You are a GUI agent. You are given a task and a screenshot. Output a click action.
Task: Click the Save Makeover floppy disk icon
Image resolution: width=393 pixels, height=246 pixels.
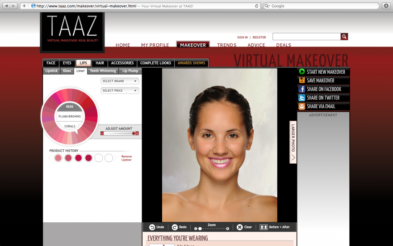pos(302,81)
